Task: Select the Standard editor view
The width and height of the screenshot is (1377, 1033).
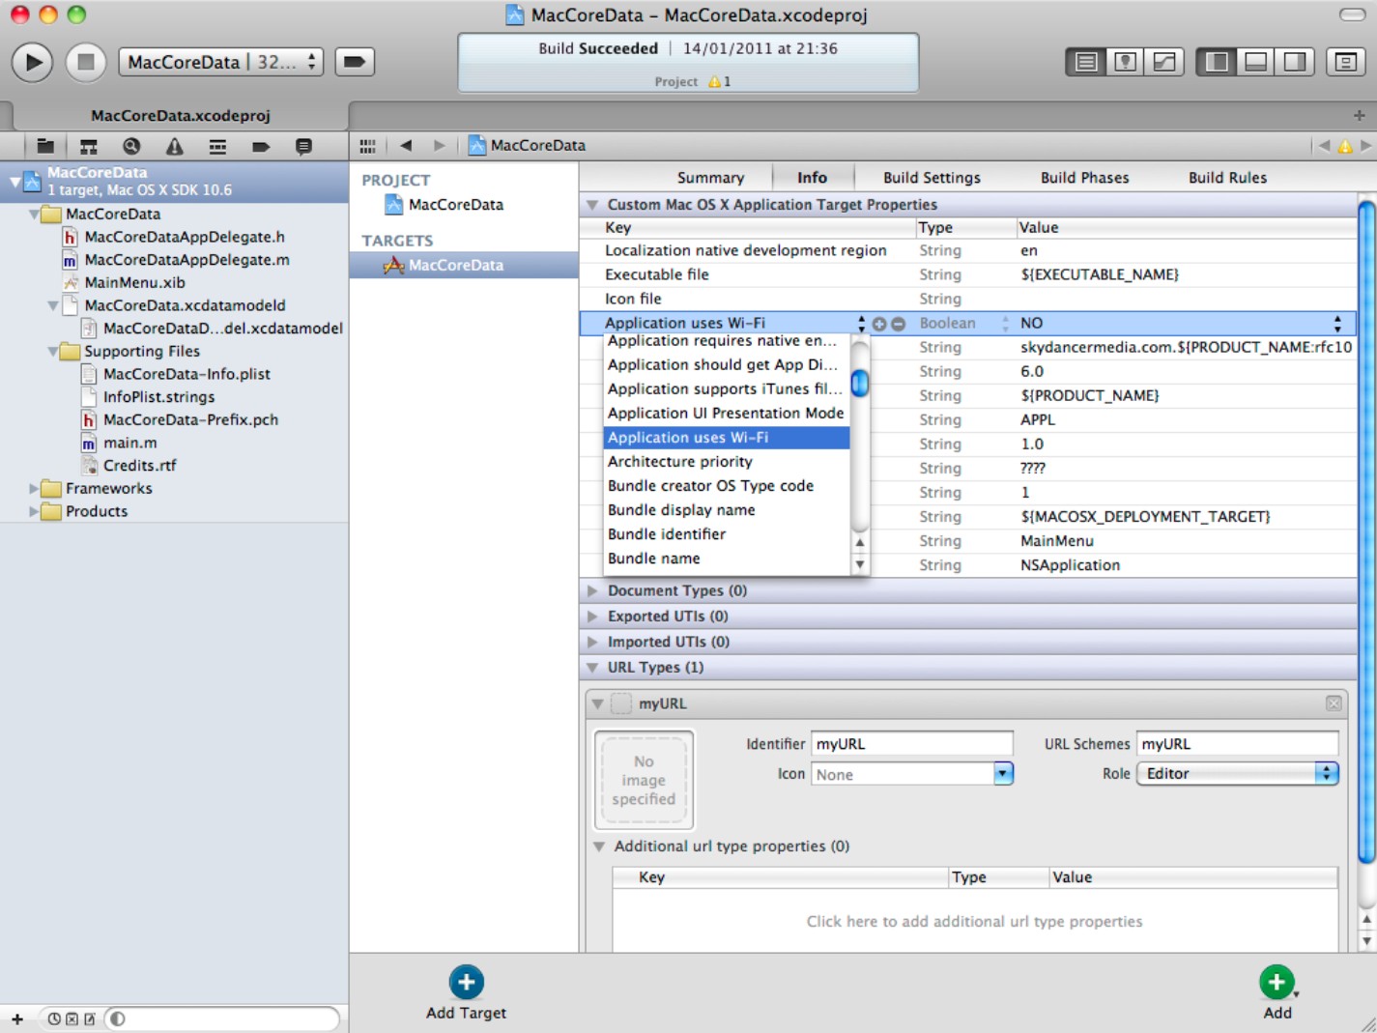Action: click(x=1086, y=62)
